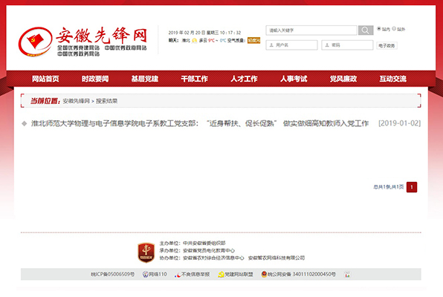Open the 互动交流 navigation item
443x297 pixels.
click(x=393, y=79)
